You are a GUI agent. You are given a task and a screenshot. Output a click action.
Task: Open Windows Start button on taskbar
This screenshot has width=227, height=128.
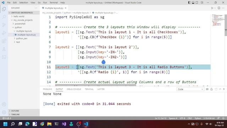point(5,124)
